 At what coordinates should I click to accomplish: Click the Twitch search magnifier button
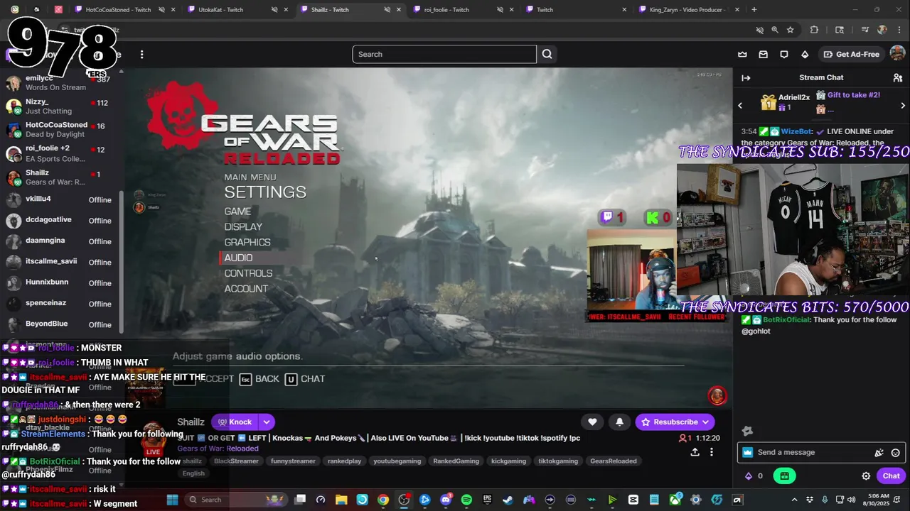(547, 54)
